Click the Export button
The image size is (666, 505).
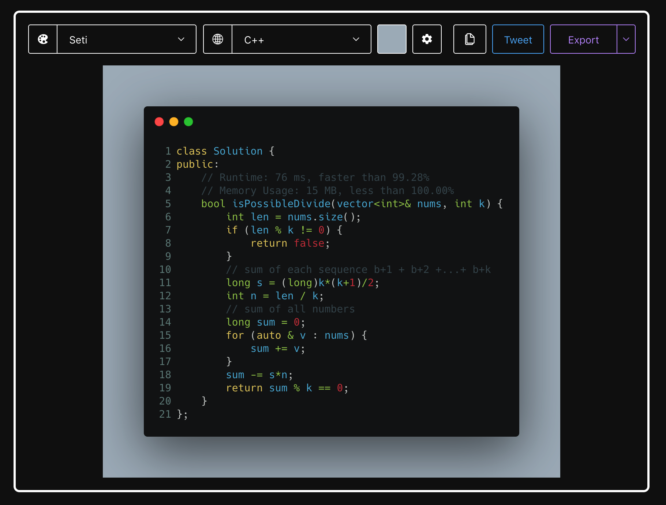click(583, 39)
